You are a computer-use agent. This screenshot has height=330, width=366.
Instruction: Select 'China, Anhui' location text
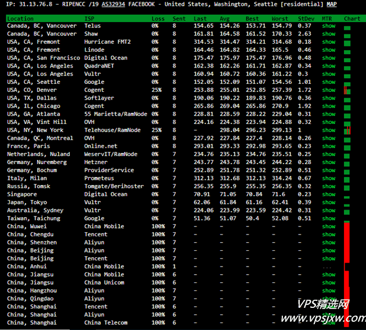(27, 267)
